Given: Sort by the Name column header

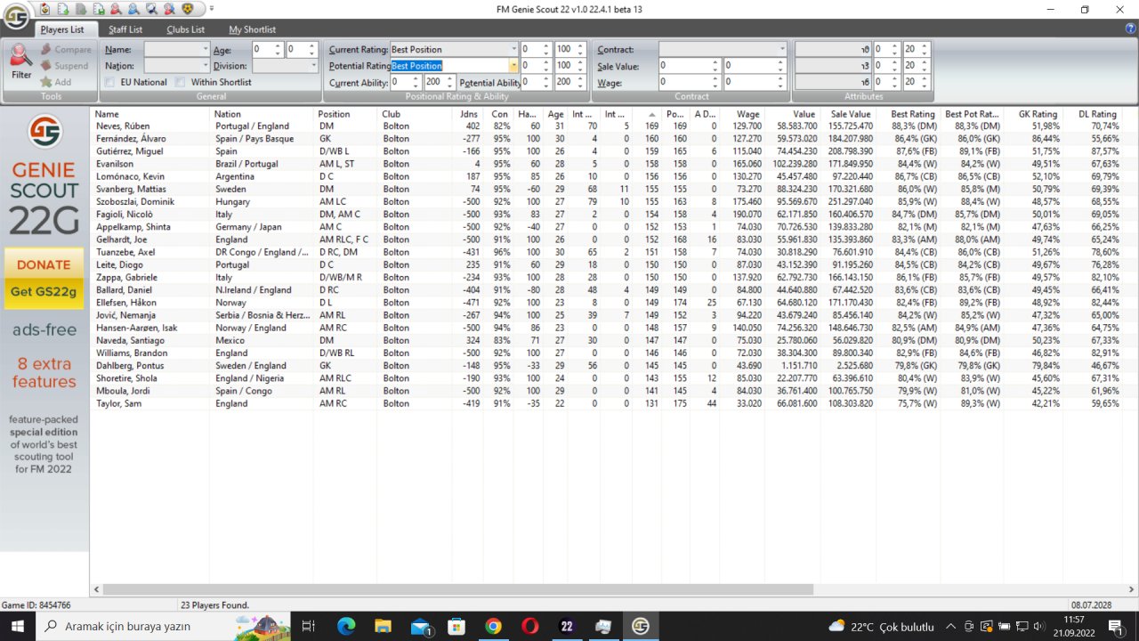Looking at the screenshot, I should click(x=149, y=114).
